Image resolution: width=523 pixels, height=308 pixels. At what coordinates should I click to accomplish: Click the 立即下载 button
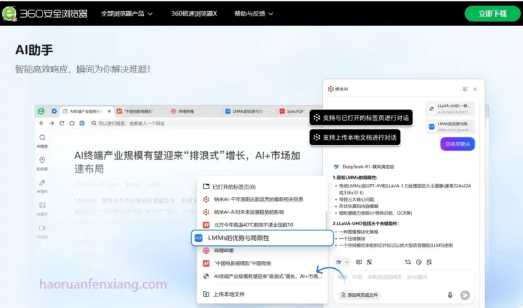tap(492, 14)
